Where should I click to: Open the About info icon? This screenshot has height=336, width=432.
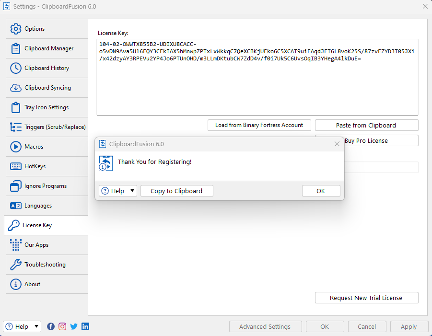click(x=16, y=284)
